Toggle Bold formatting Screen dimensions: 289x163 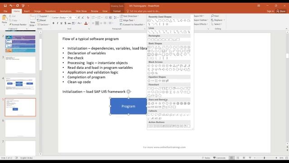tap(53, 23)
